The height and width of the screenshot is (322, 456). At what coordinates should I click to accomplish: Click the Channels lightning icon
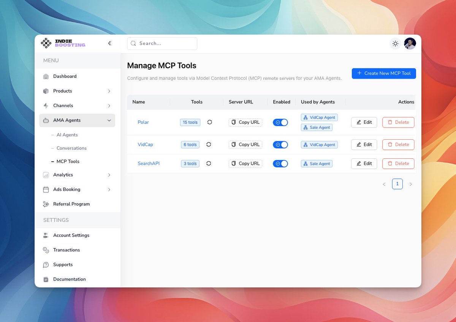coord(46,106)
